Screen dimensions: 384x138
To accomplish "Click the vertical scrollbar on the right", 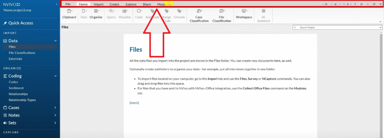I will pos(381,85).
